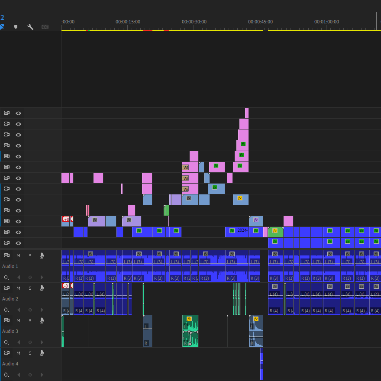Open Show Keyframes dropdown on Audio 1
Screen dimensions: 381x381
click(6, 277)
